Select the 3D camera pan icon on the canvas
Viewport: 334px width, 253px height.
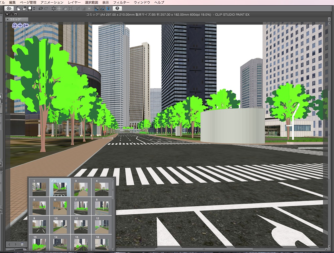[20, 25]
